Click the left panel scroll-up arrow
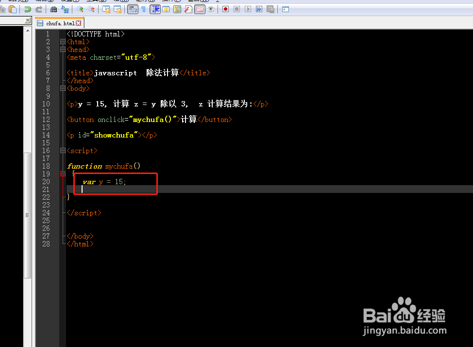The image size is (473, 347). (x=28, y=31)
